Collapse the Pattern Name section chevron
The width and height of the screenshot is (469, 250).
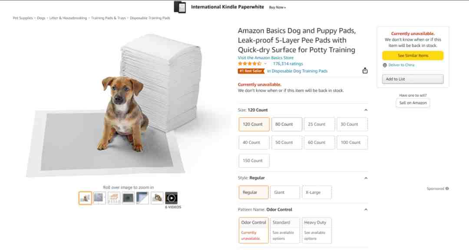pos(366,210)
